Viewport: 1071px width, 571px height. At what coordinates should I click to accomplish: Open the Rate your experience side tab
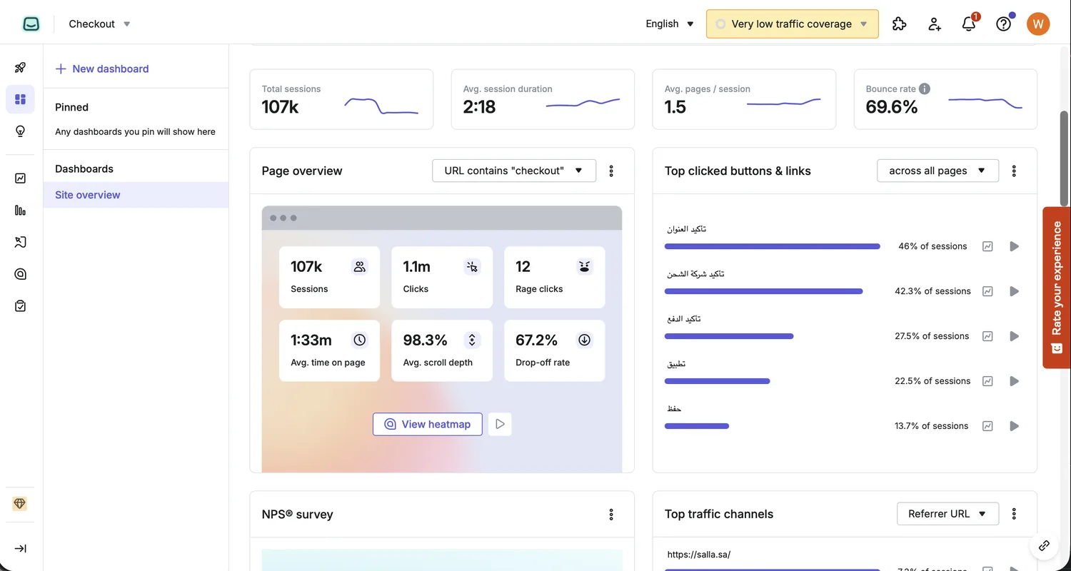click(x=1057, y=288)
